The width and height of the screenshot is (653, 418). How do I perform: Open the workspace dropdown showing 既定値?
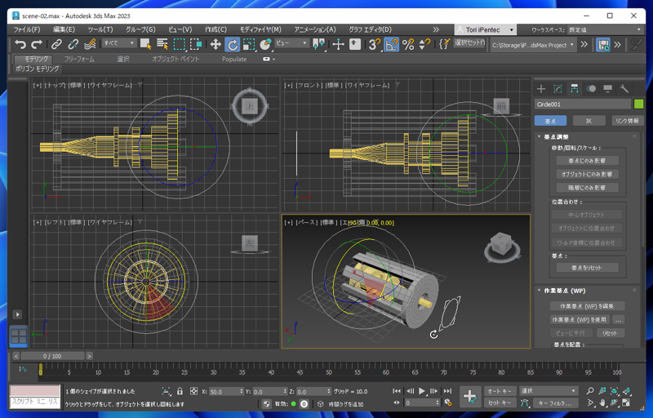[x=605, y=29]
